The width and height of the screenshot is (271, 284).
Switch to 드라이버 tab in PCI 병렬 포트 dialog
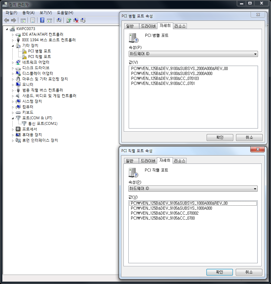148,26
